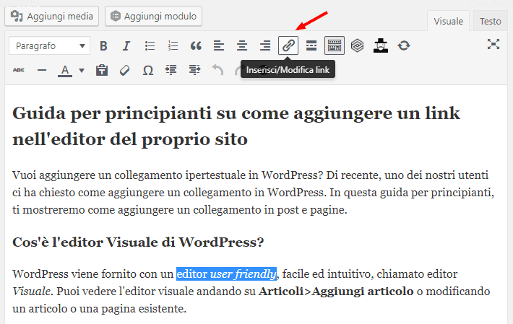Insert a bulleted list
This screenshot has height=324, width=513.
[150, 45]
